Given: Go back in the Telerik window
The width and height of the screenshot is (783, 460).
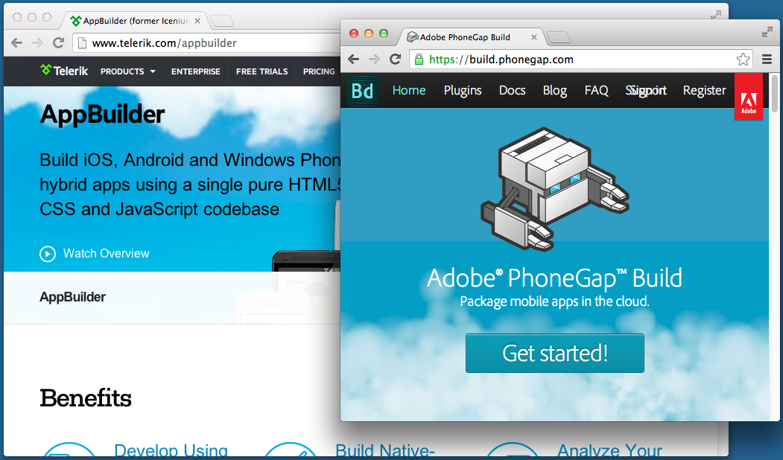Looking at the screenshot, I should point(16,43).
